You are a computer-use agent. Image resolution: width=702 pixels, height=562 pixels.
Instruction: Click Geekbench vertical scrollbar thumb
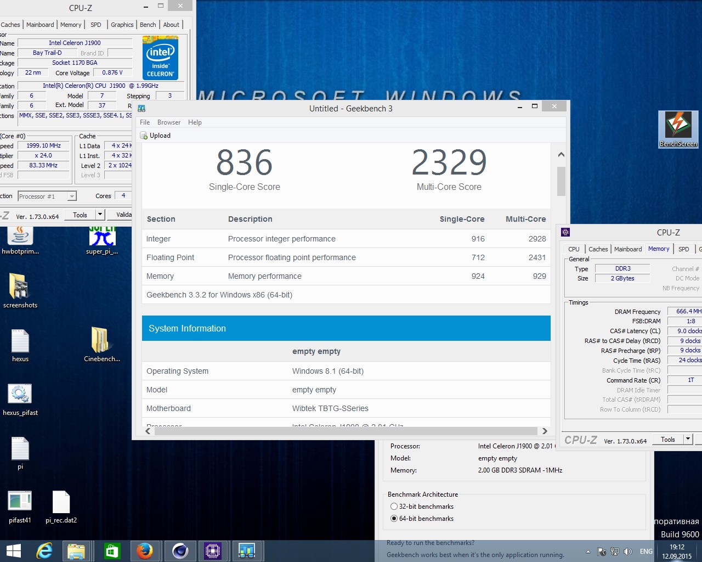coord(561,181)
